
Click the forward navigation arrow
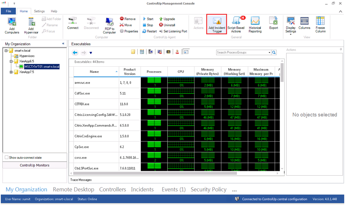tap(84, 52)
